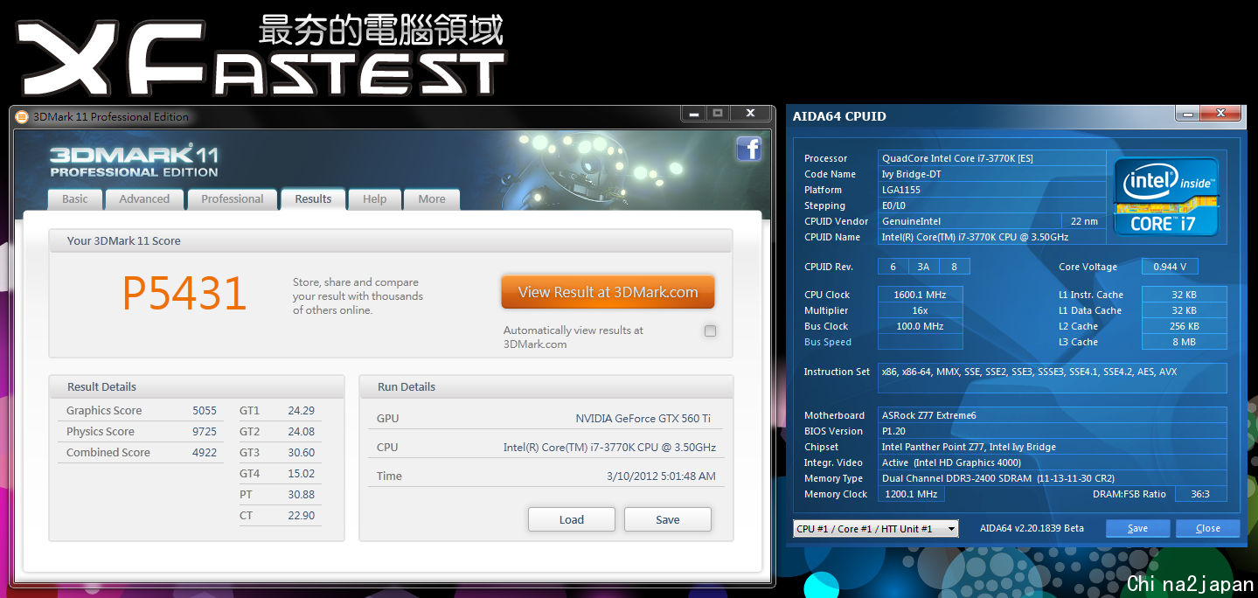The image size is (1258, 598).
Task: Click the Platform value LGA1155
Action: click(992, 190)
